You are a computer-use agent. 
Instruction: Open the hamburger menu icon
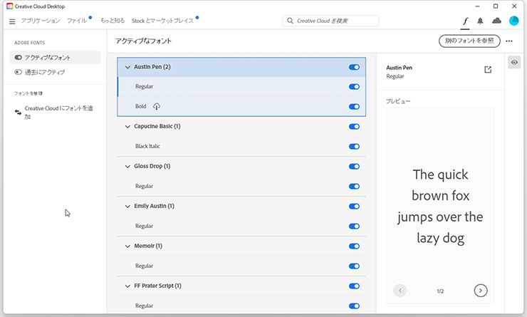pos(12,21)
